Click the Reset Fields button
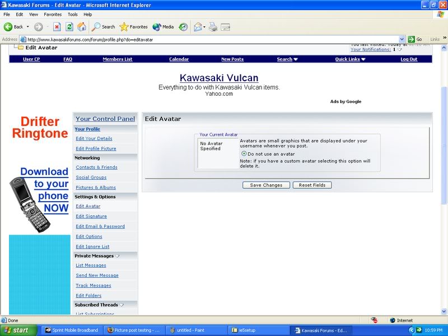The width and height of the screenshot is (448, 336). pos(312,185)
